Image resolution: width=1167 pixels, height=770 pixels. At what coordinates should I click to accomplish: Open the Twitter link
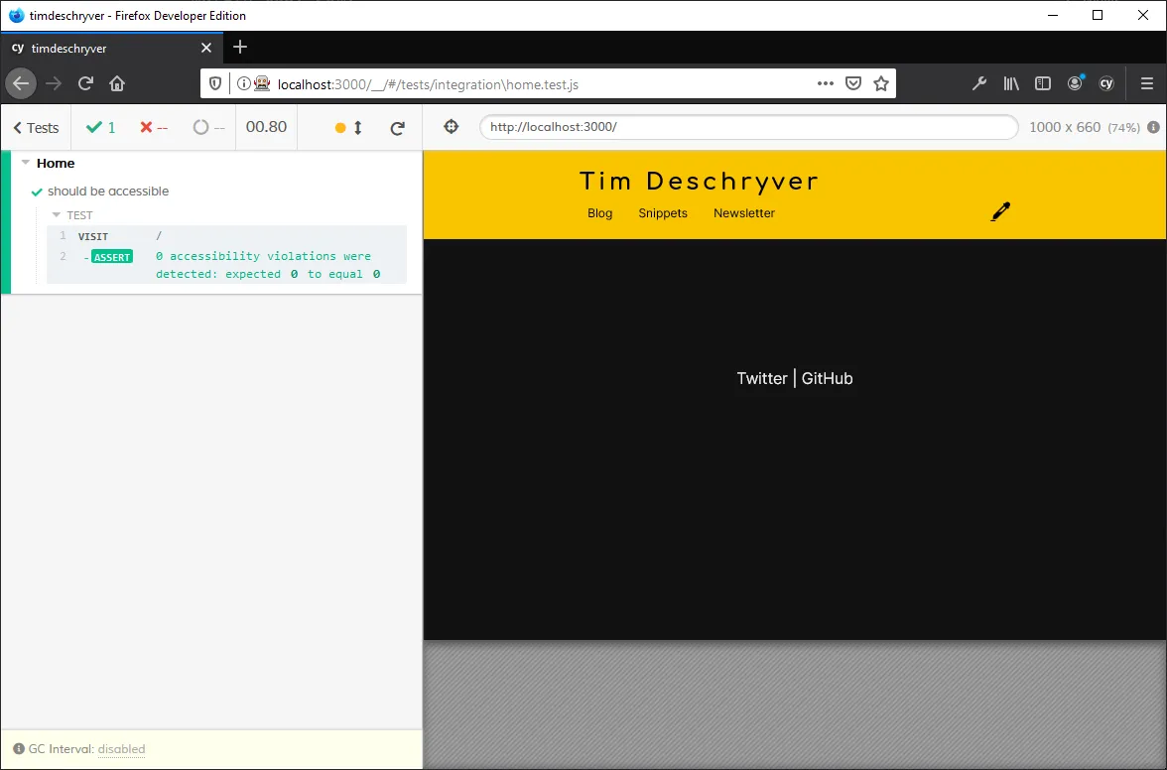pyautogui.click(x=761, y=378)
